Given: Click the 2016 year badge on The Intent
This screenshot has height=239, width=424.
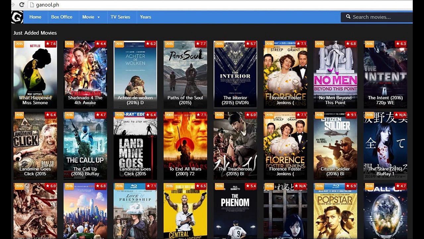Looking at the screenshot, I should coord(369,44).
